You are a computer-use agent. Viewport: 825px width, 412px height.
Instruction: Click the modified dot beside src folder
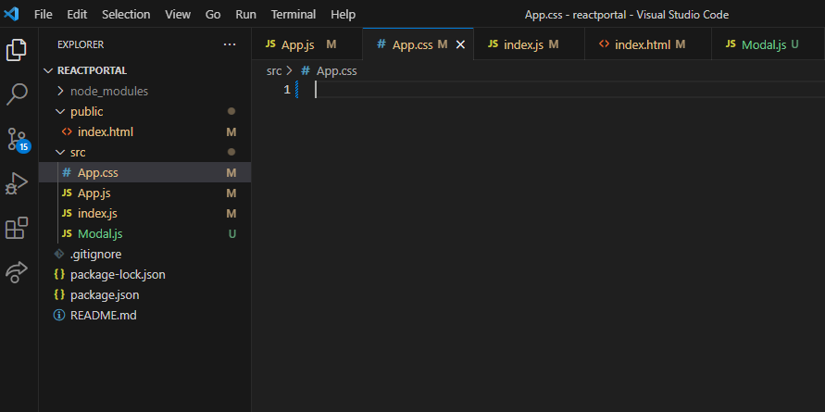[x=231, y=152]
